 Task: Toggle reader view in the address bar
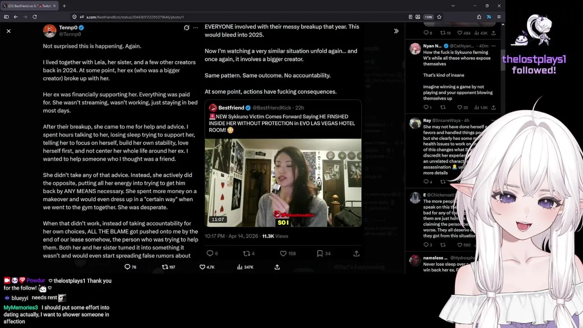coord(410,17)
